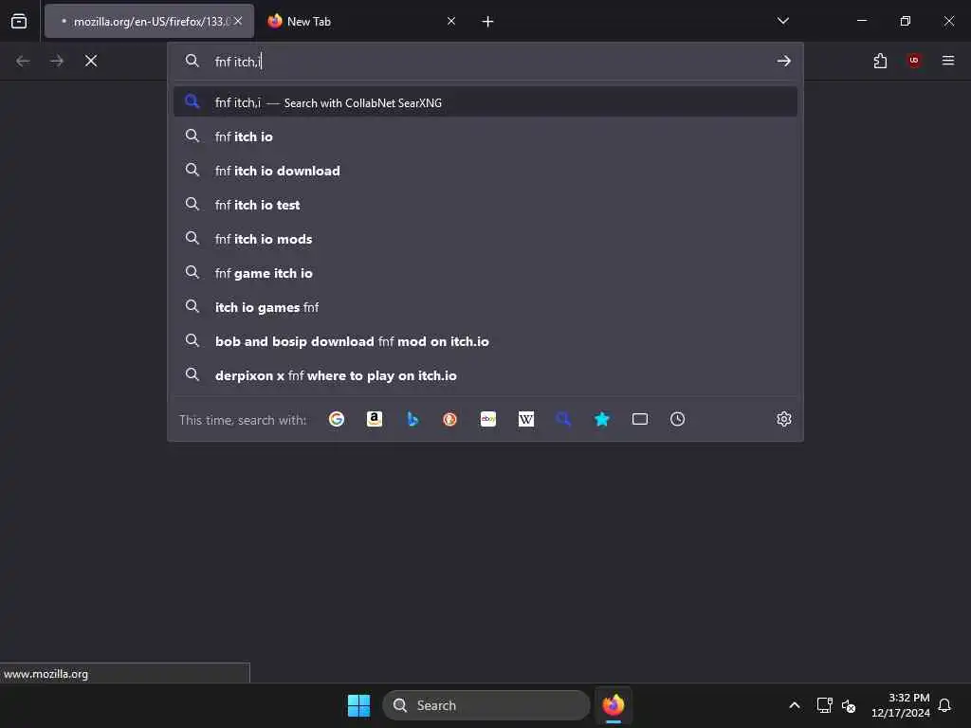The height and width of the screenshot is (728, 971).
Task: Select suggestion 'itch io games fnf'
Action: click(x=485, y=307)
